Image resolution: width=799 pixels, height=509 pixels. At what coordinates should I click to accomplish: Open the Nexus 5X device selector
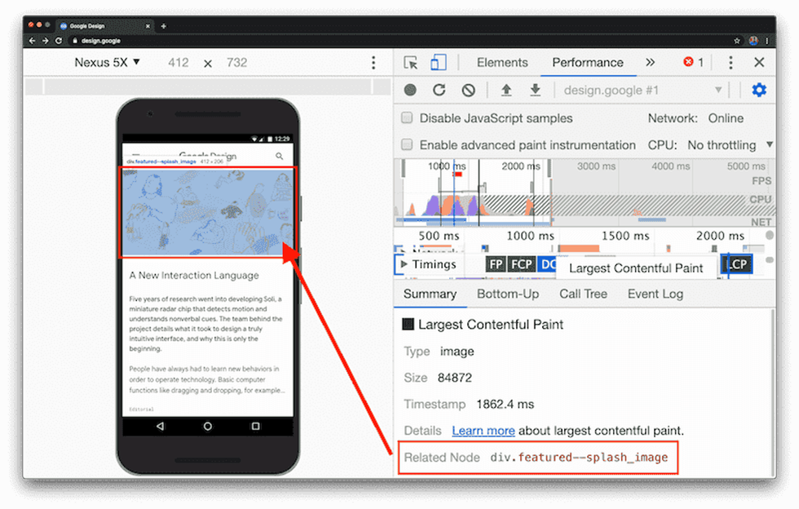[x=107, y=62]
